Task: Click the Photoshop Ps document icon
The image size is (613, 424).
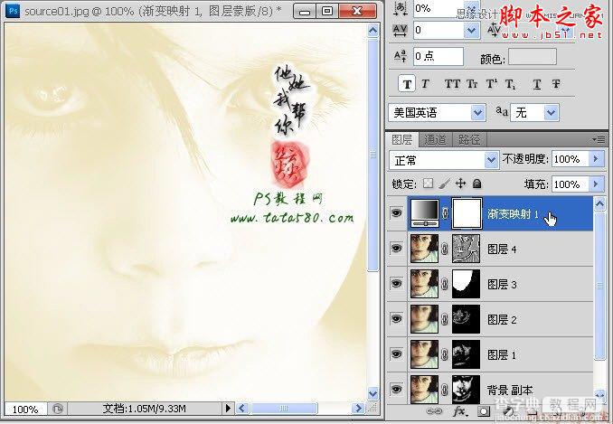Action: click(x=13, y=11)
